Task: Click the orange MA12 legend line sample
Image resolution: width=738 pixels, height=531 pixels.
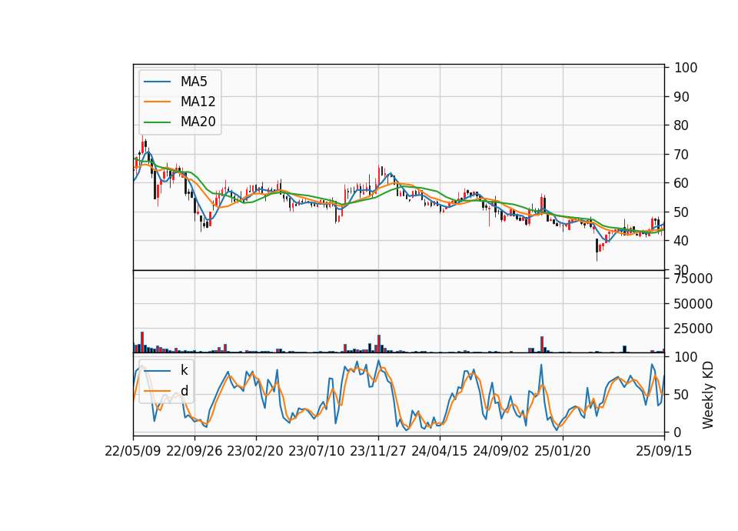Action: (157, 102)
